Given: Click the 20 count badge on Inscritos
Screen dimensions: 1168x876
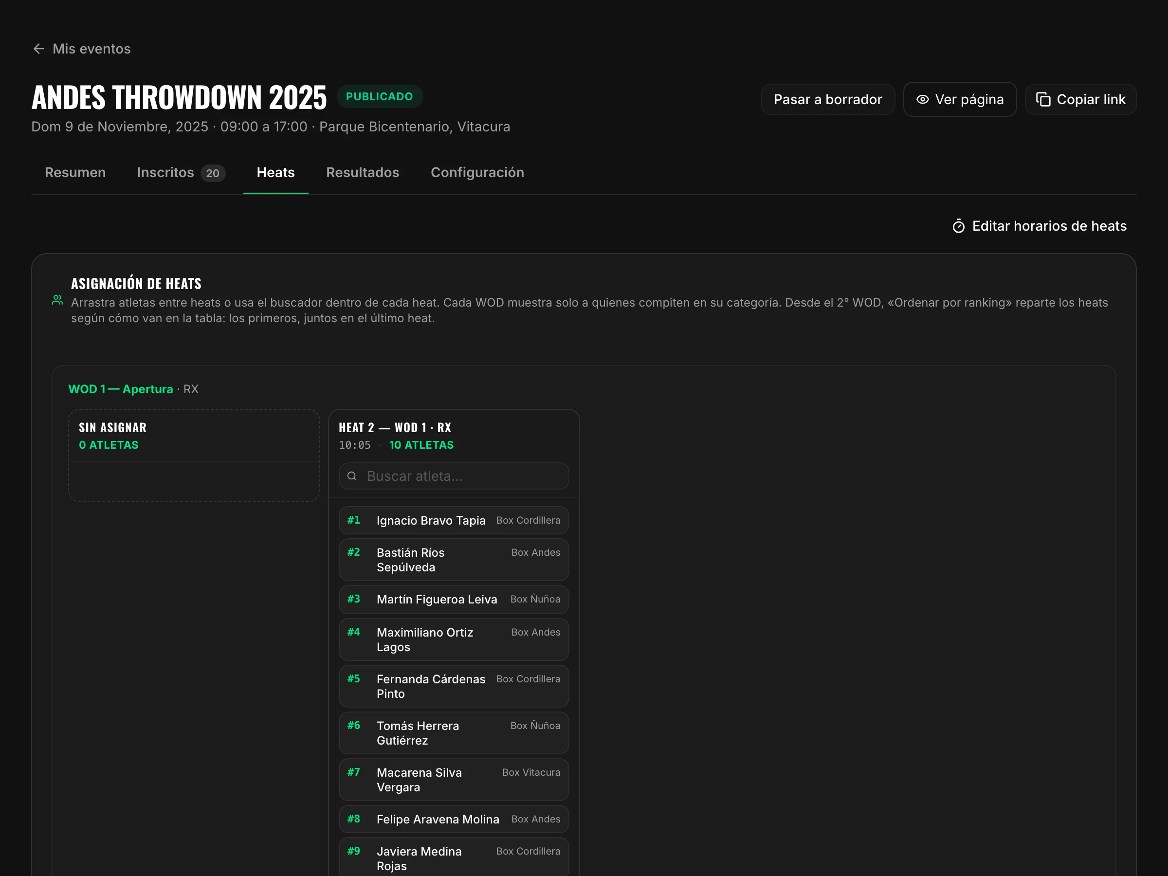Looking at the screenshot, I should tap(213, 173).
